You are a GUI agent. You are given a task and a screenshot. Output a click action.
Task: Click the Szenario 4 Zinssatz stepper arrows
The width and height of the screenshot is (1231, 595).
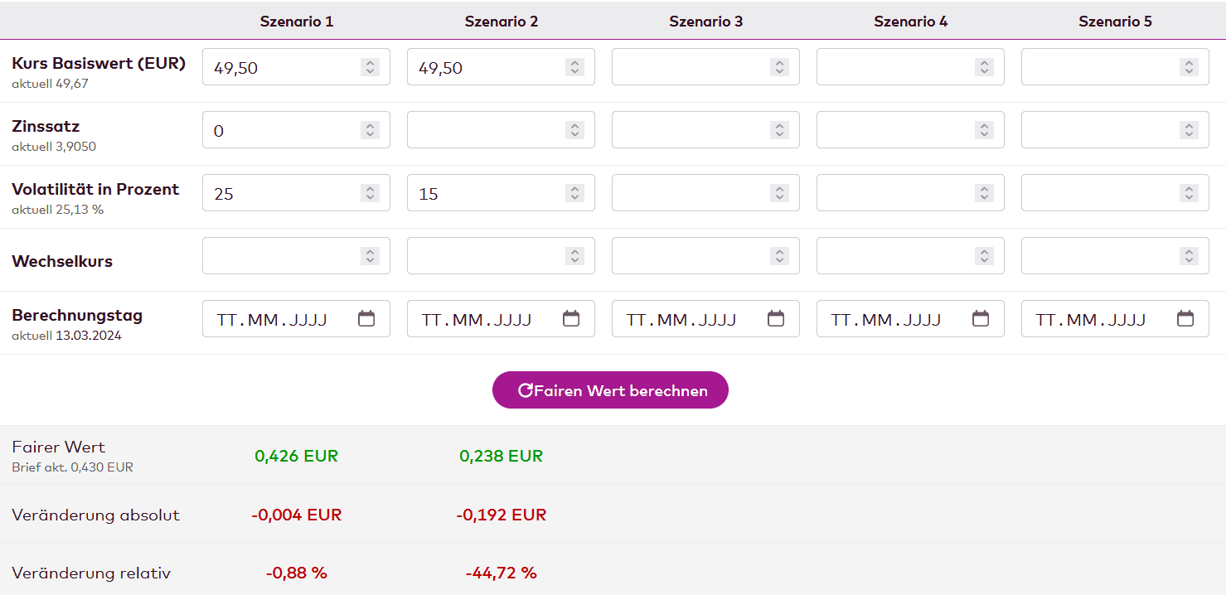[x=984, y=130]
